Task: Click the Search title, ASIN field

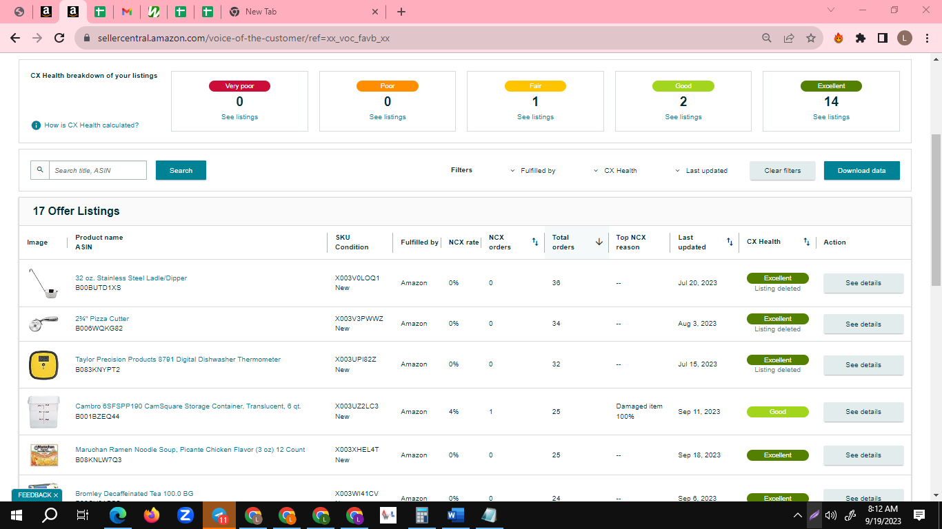Action: 98,170
